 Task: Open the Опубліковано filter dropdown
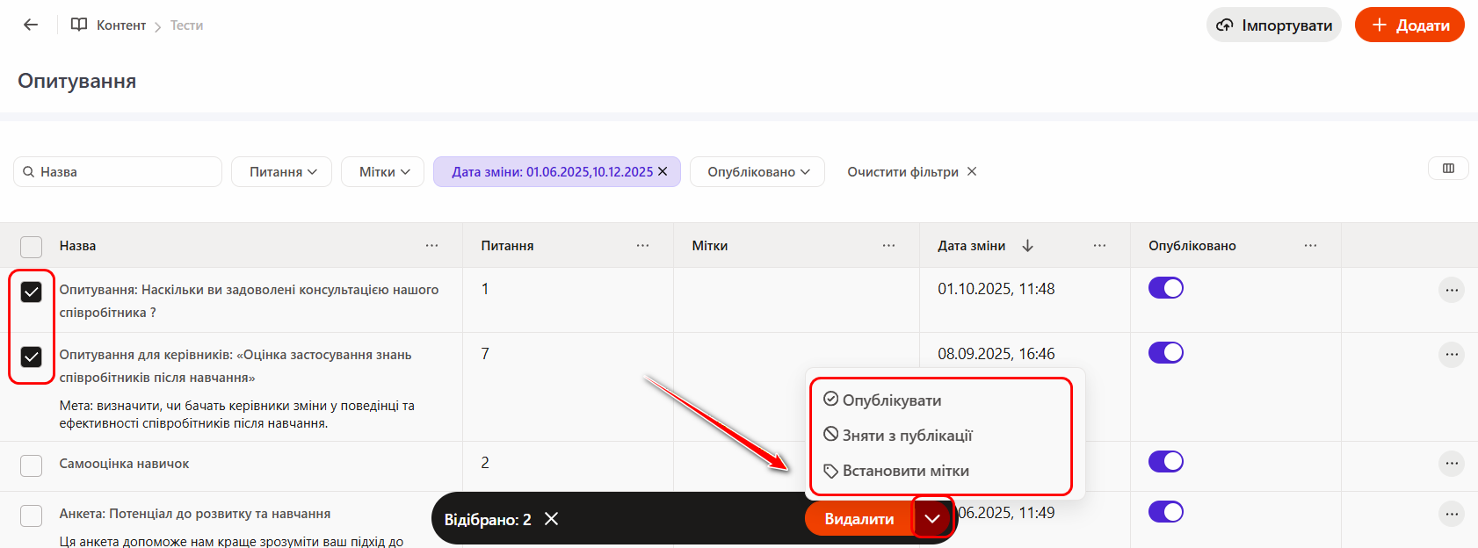click(757, 172)
